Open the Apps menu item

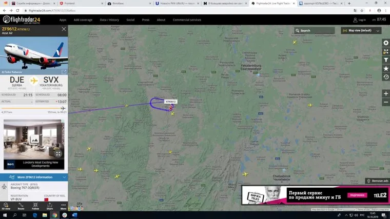[63, 19]
